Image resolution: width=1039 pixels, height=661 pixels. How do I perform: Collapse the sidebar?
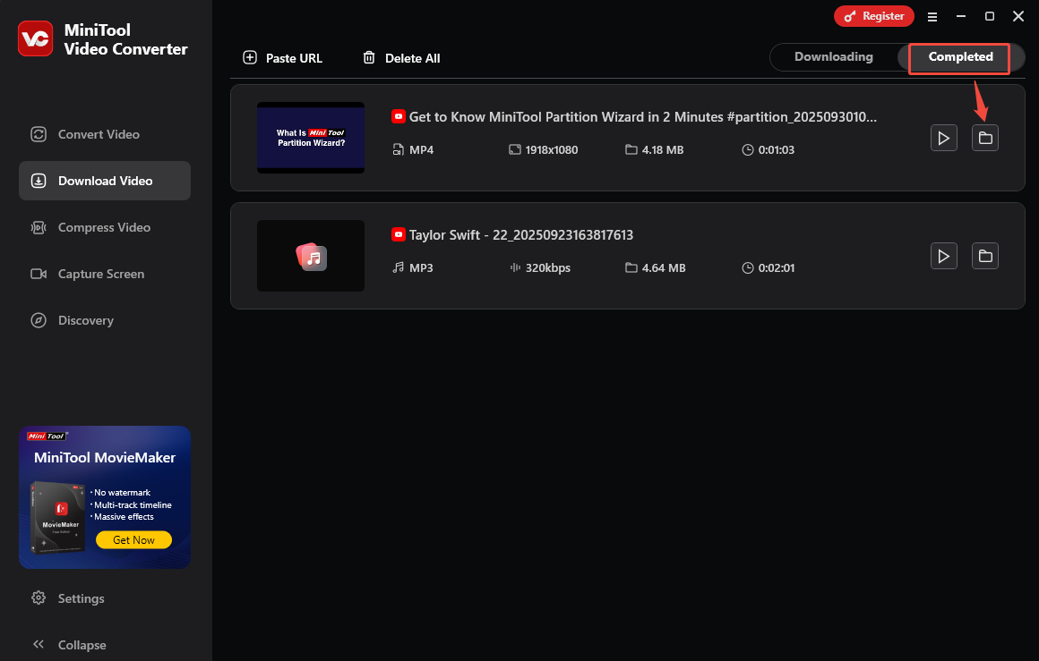coord(69,645)
